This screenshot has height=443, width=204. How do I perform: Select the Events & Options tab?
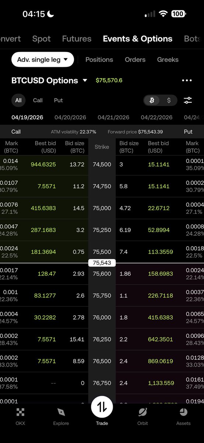(138, 39)
